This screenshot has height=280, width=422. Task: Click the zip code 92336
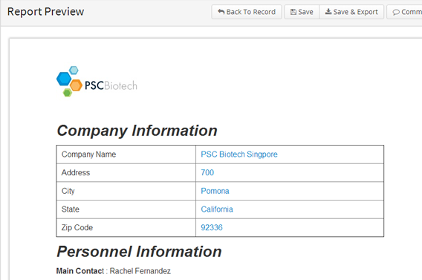(212, 227)
